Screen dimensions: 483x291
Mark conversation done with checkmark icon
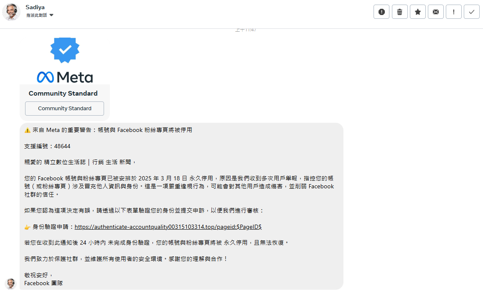coord(472,12)
